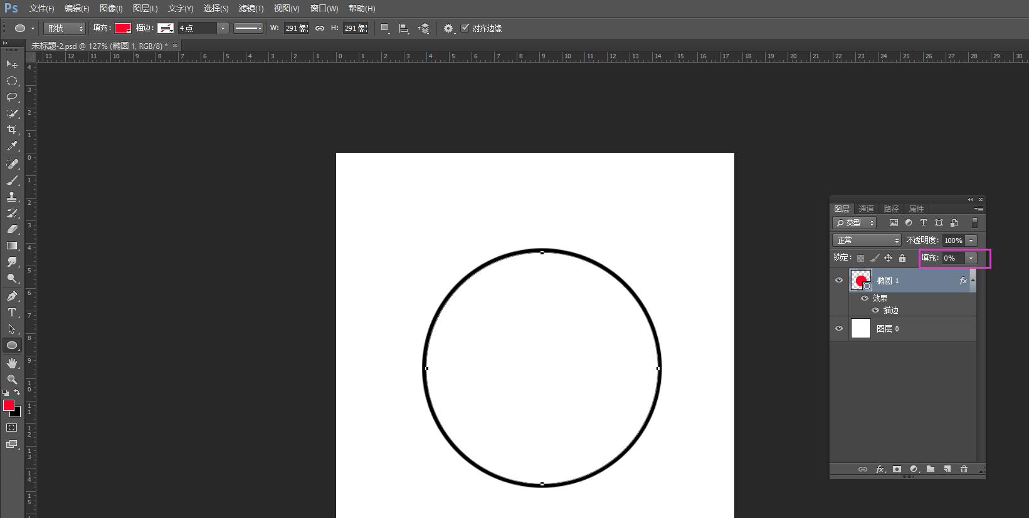Select the Lasso tool
Viewport: 1029px width, 518px height.
point(11,97)
